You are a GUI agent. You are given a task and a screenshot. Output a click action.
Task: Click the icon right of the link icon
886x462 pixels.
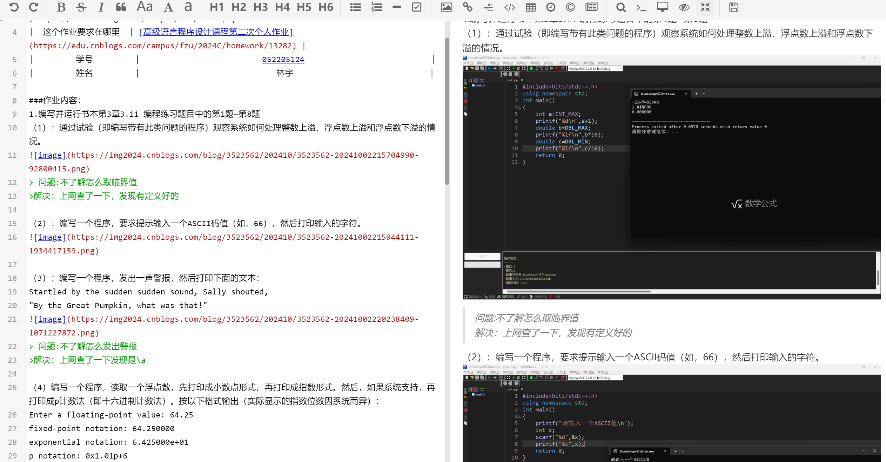[x=488, y=7]
